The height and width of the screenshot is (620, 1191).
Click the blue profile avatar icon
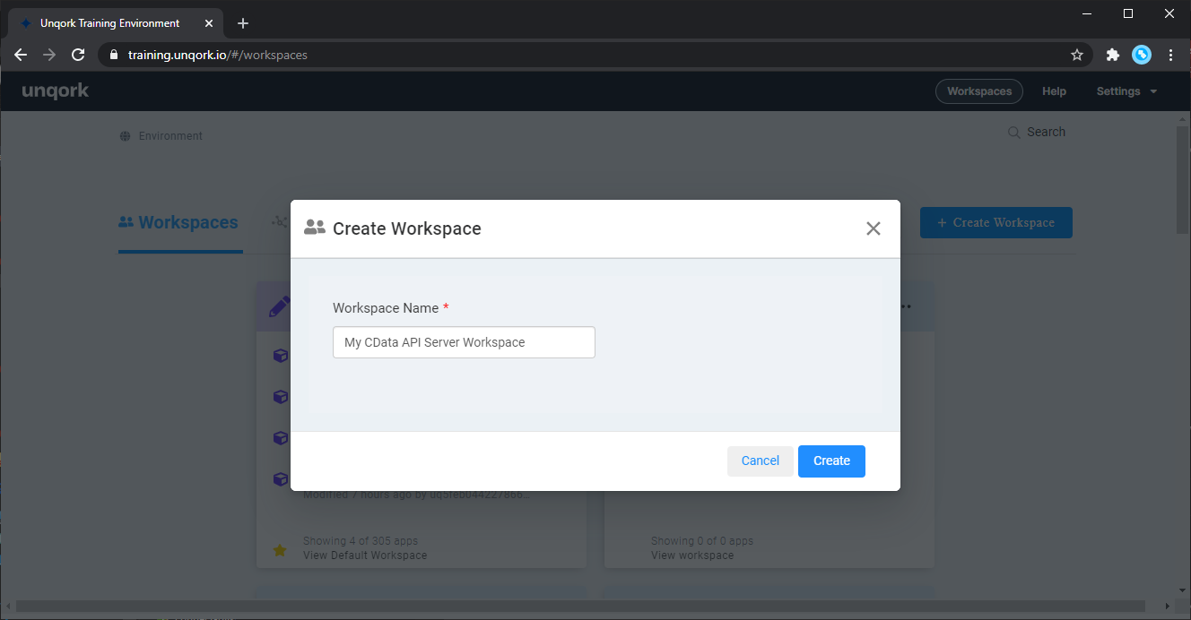(1141, 55)
